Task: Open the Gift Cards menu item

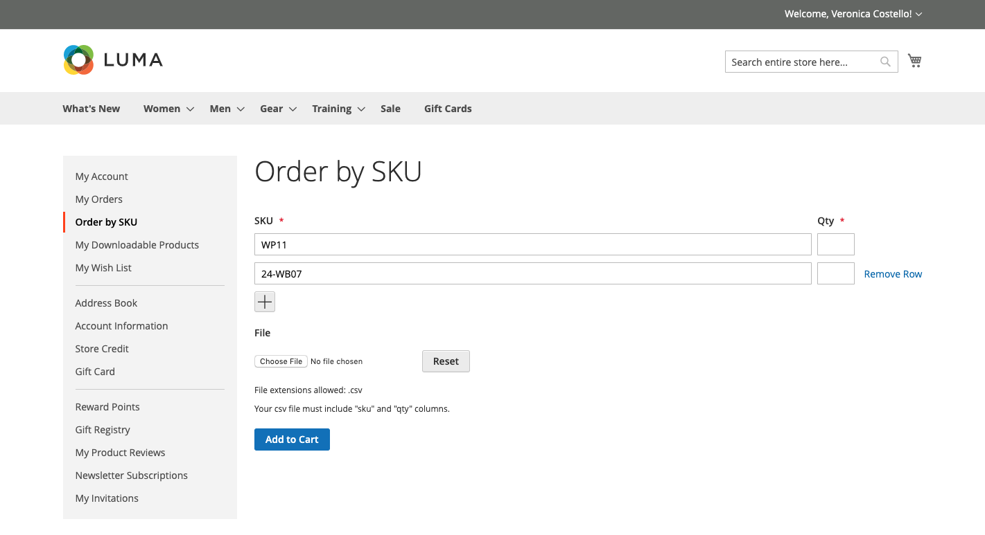Action: click(448, 109)
